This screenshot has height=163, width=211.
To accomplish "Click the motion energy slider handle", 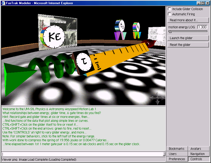I will [170, 32].
